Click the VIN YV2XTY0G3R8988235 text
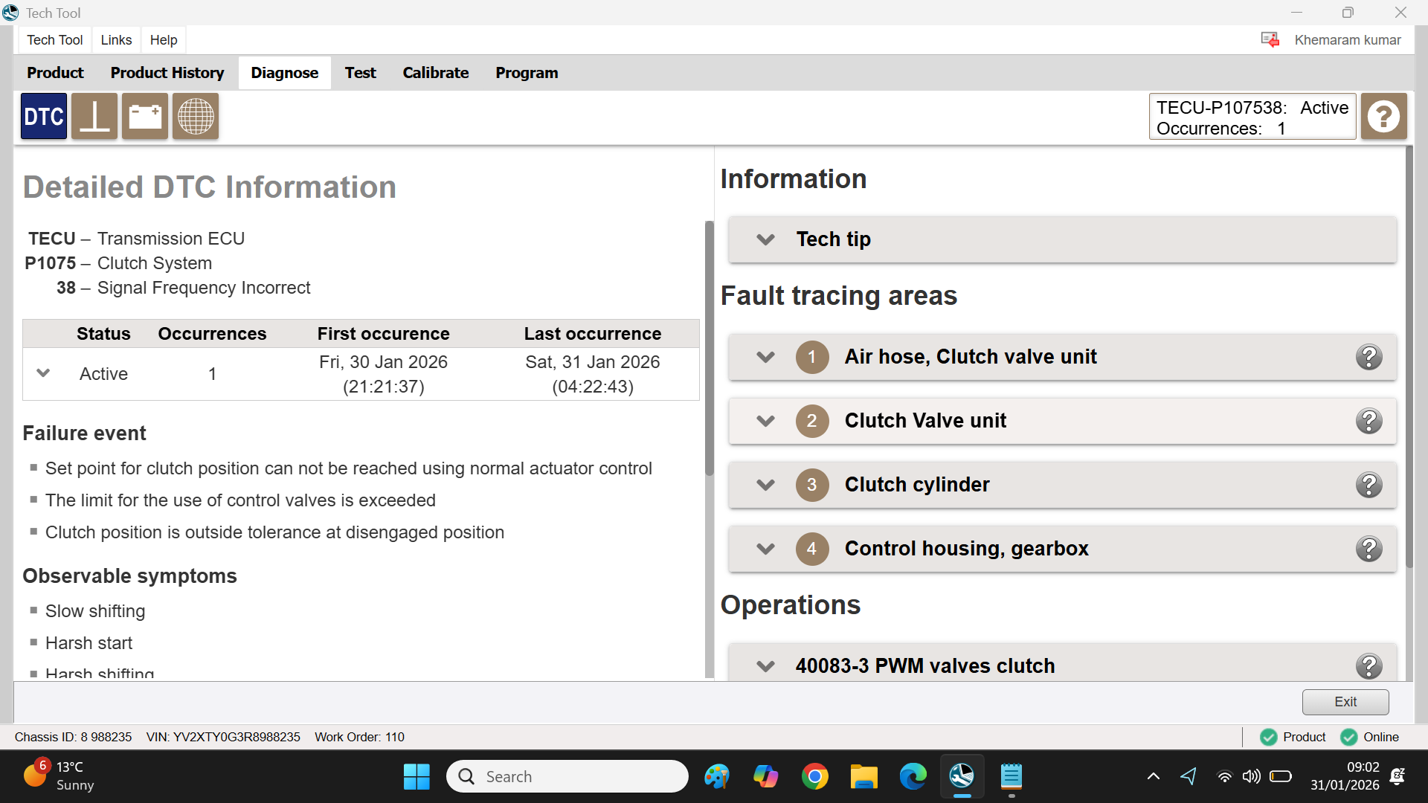 (223, 737)
